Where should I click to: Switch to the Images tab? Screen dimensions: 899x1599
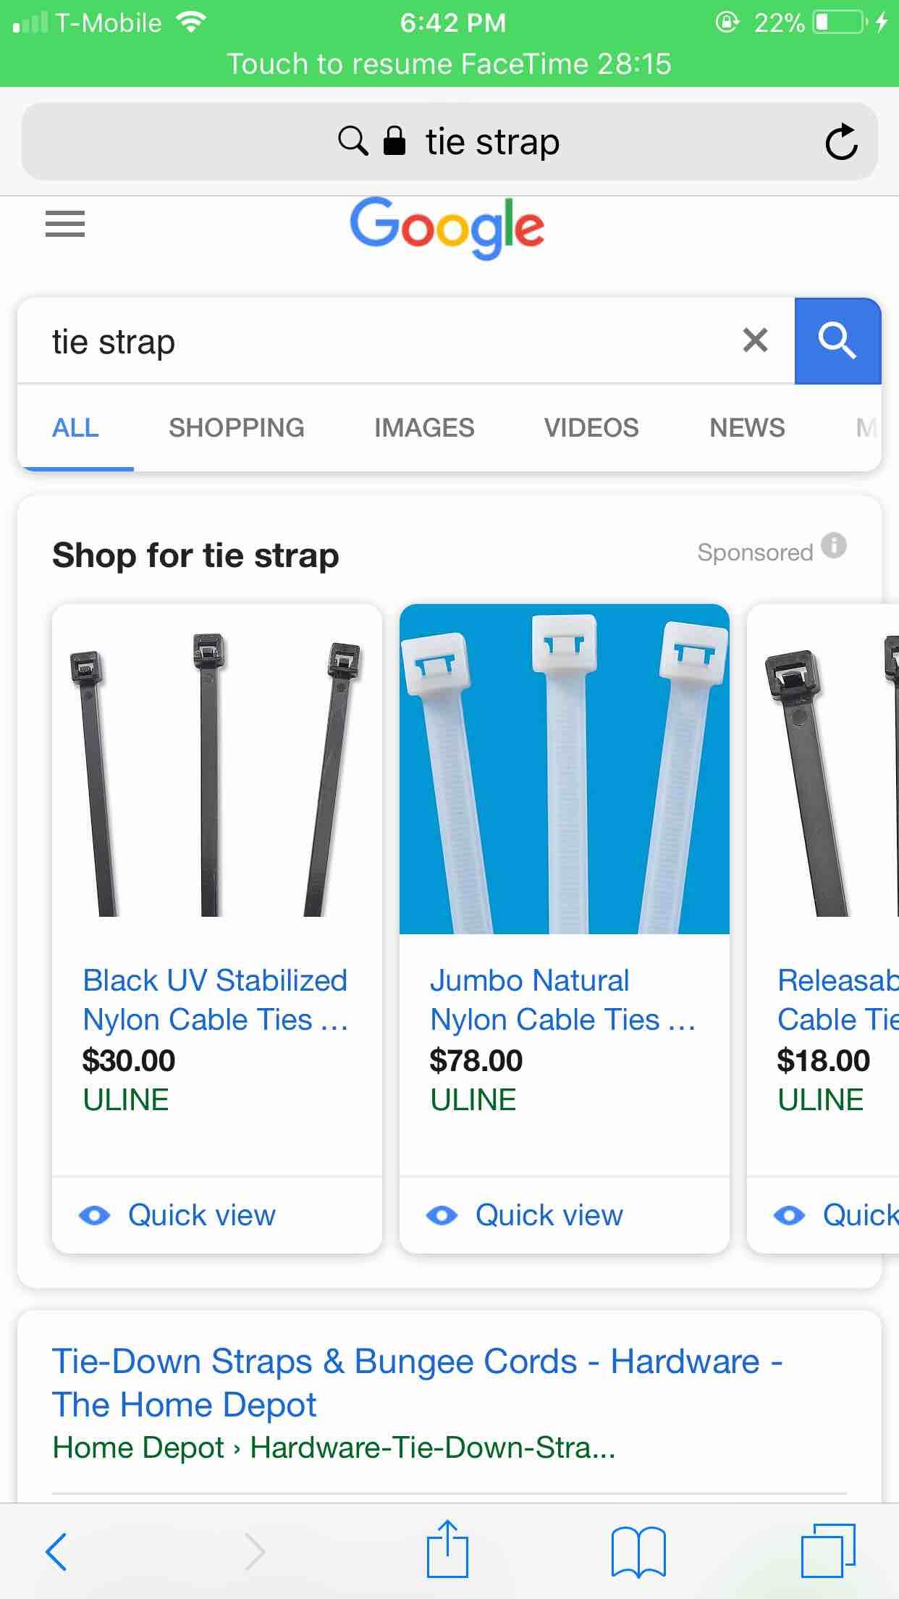point(424,428)
